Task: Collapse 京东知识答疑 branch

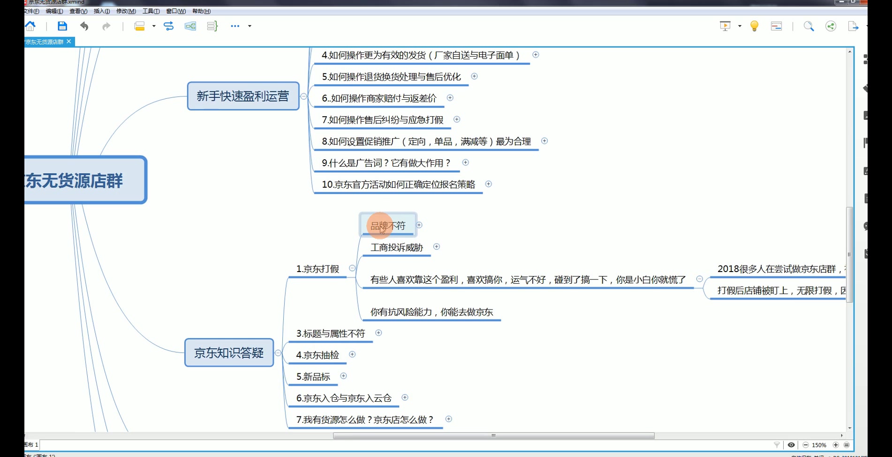Action: click(x=278, y=353)
